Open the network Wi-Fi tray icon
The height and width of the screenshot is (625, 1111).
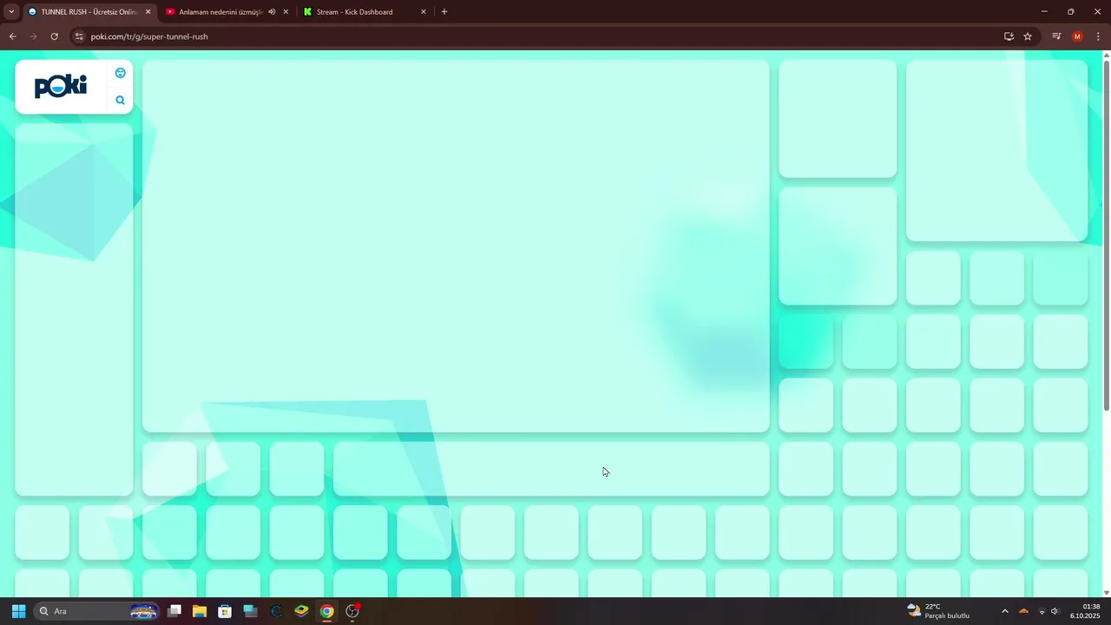(1042, 611)
